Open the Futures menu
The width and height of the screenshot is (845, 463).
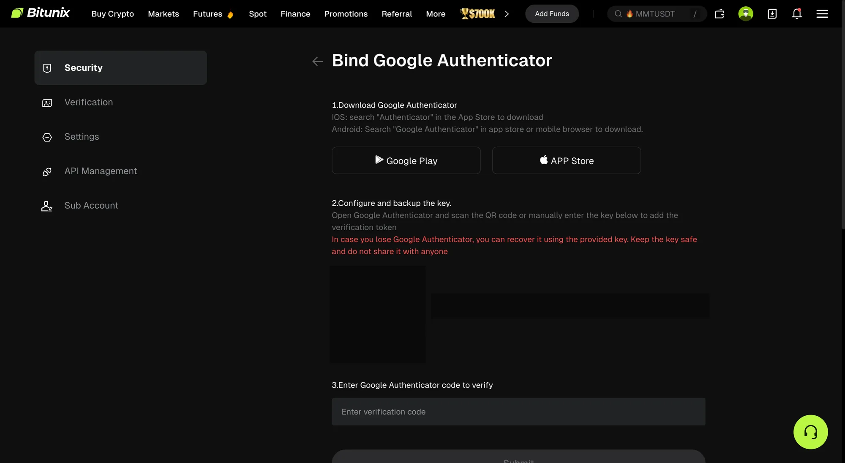[207, 14]
